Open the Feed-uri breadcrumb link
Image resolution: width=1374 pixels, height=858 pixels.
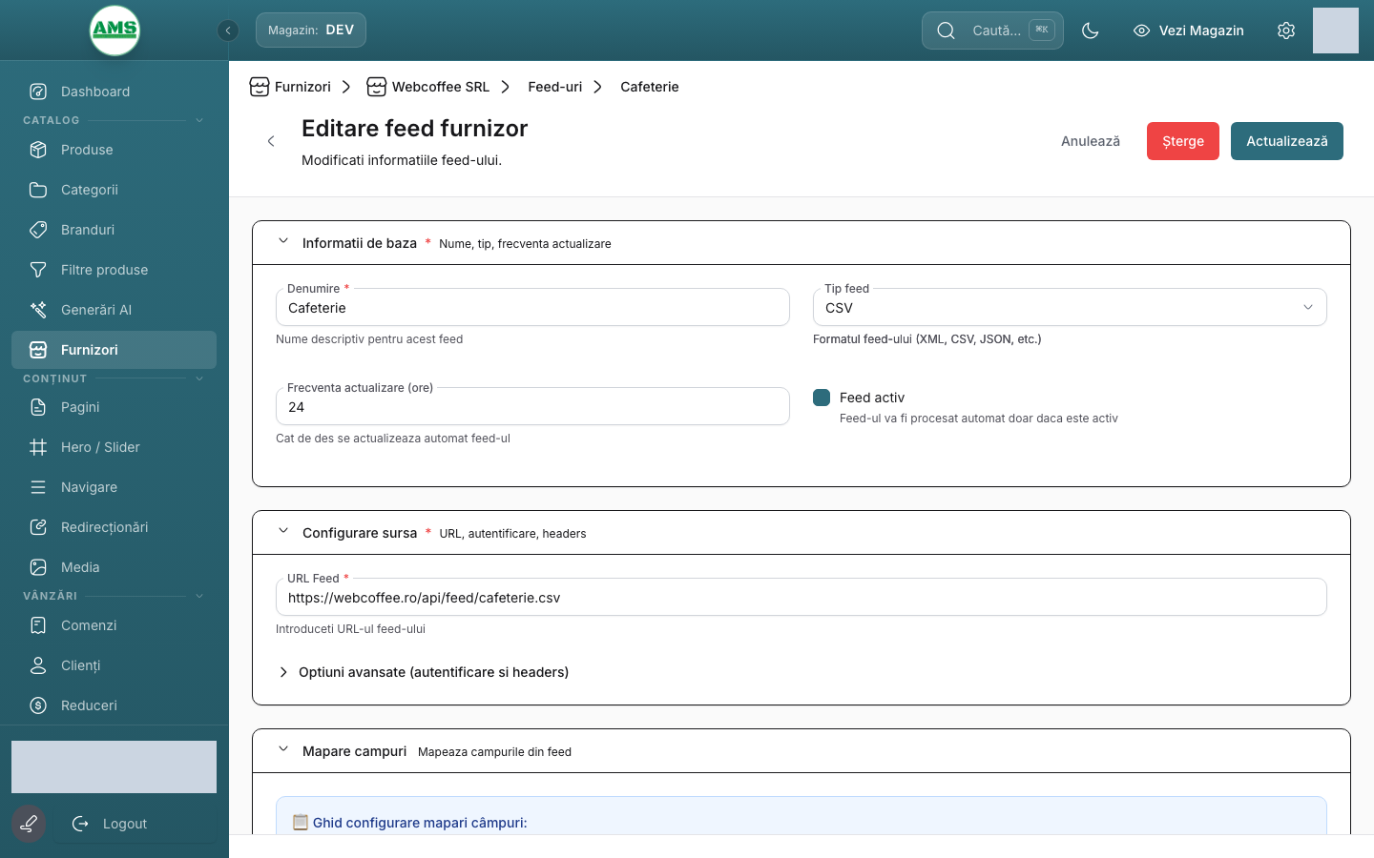tap(554, 87)
